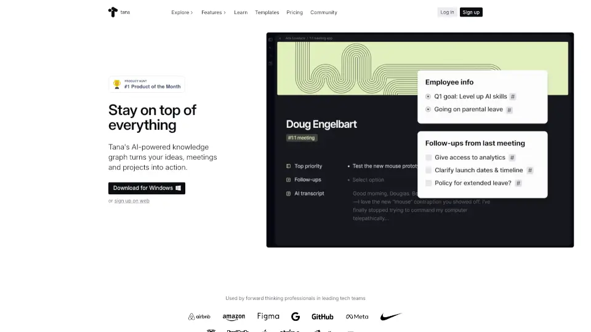This screenshot has width=591, height=332.
Task: Click the hash tag beside Q1 goal
Action: pyautogui.click(x=513, y=97)
